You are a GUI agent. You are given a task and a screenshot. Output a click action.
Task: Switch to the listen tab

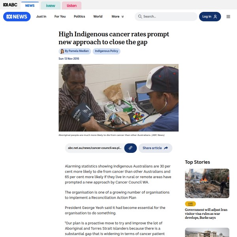point(71,6)
